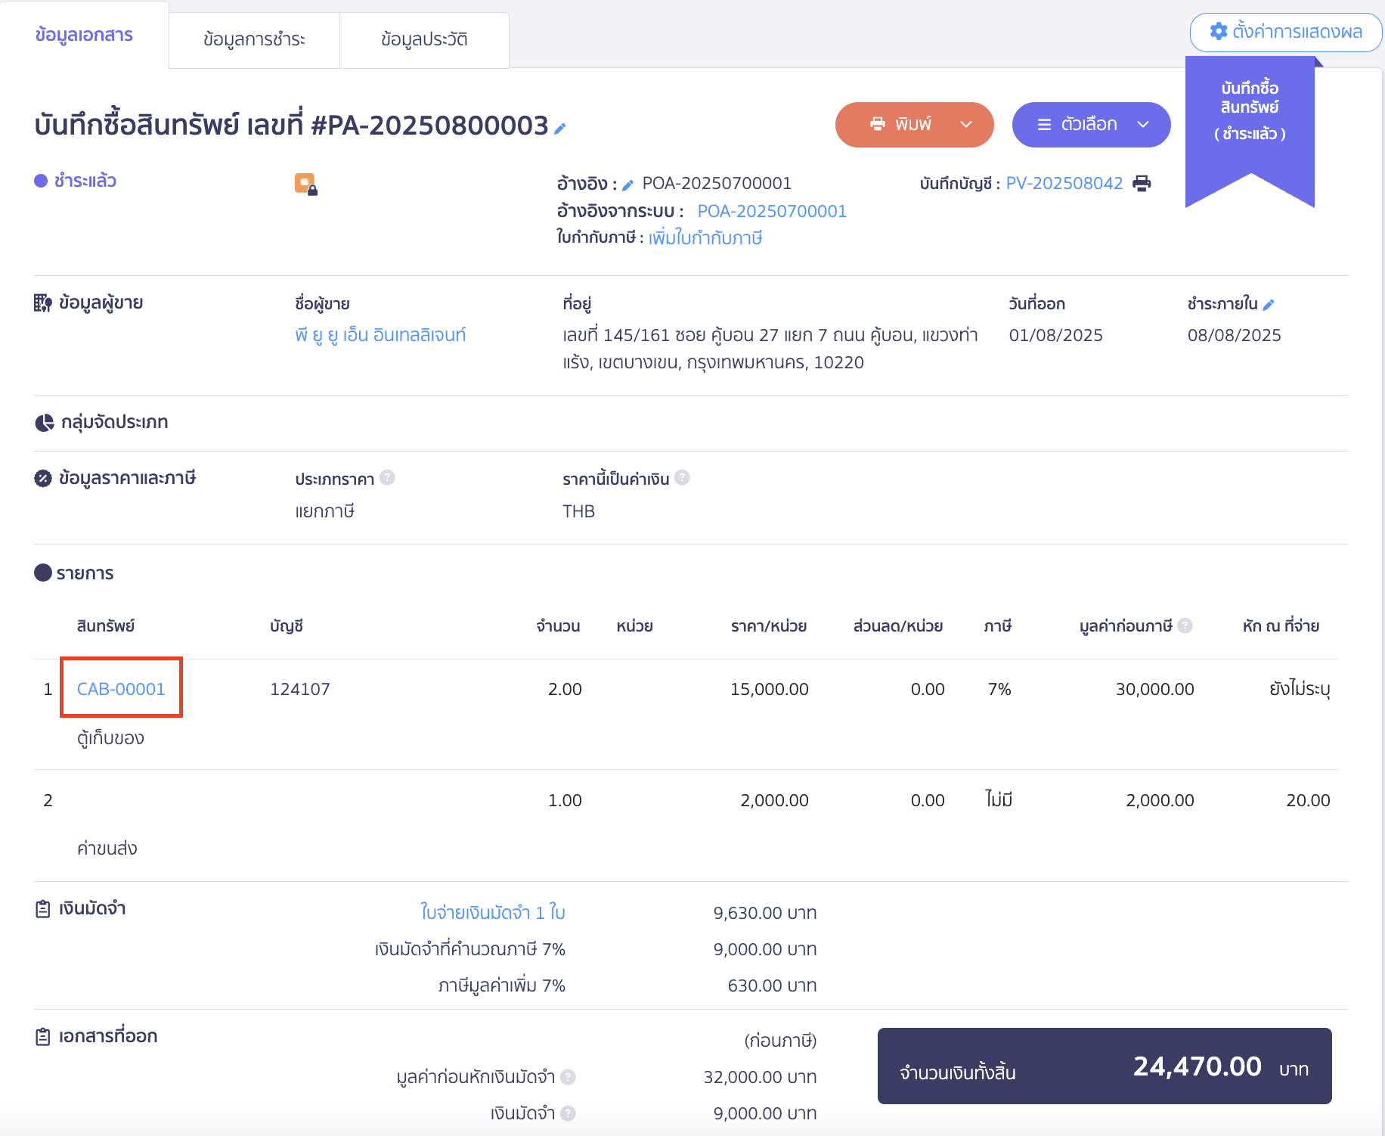Viewport: 1385px width, 1136px height.
Task: Open vendor พี ยู ยู เอ็น อินเทลลิเจนท์
Action: [x=381, y=334]
